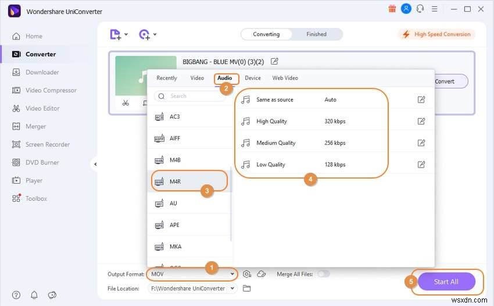Open the help question mark icon
This screenshot has width=494, height=306.
click(x=16, y=295)
